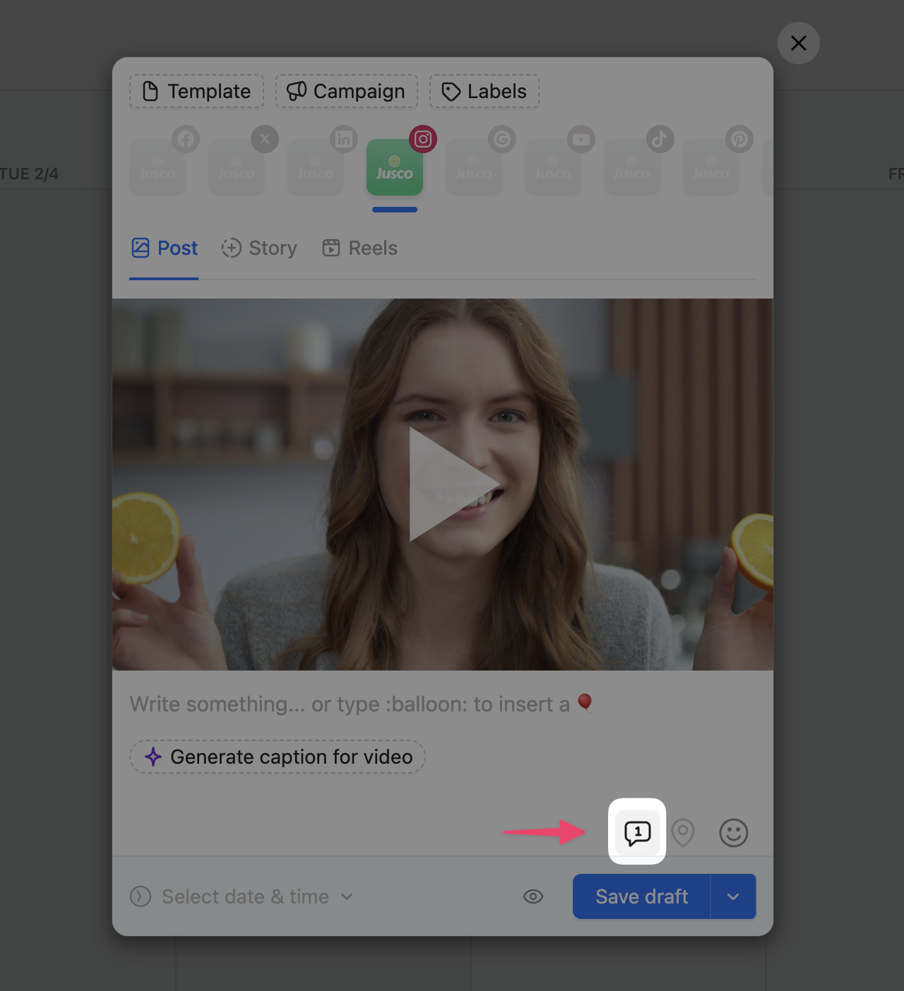The width and height of the screenshot is (904, 991).
Task: Enable the Pinterest Jusco account
Action: 711,167
